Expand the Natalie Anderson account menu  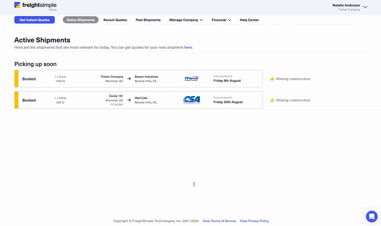click(x=365, y=7)
